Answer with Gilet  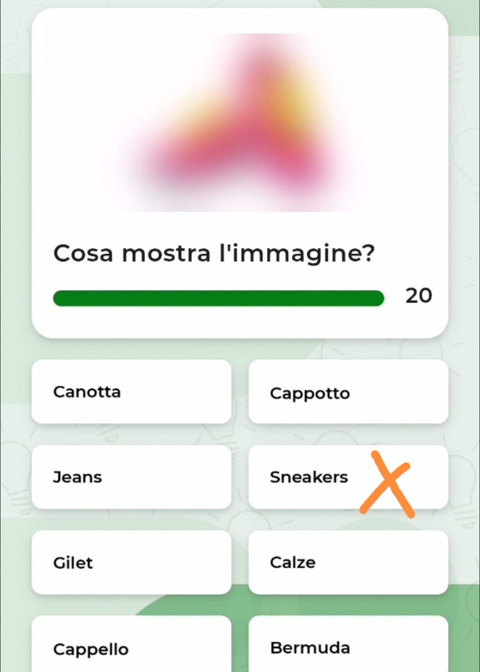click(x=131, y=562)
